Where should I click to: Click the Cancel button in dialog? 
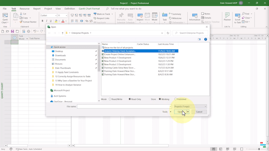click(x=199, y=112)
